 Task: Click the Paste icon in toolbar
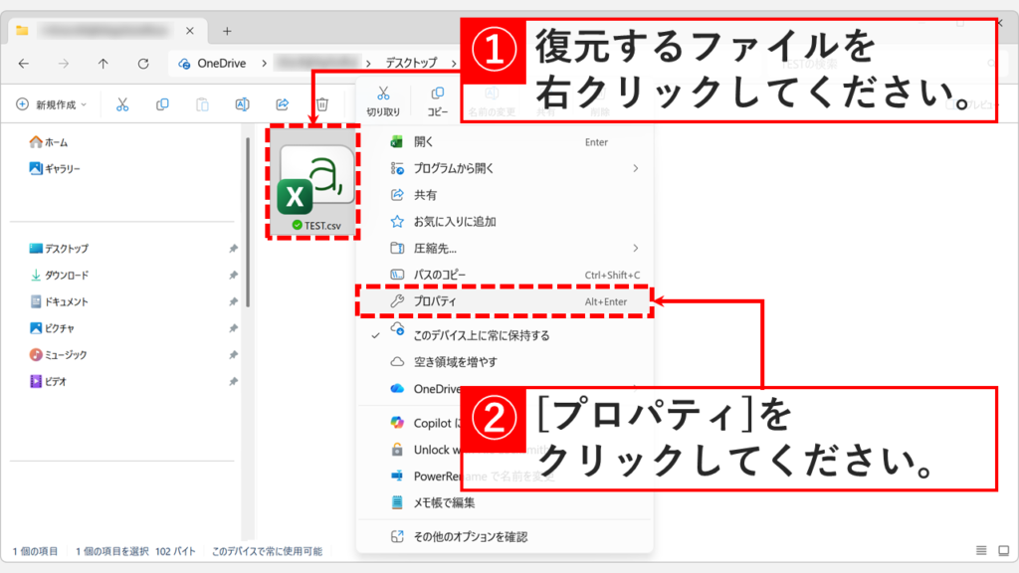(202, 104)
